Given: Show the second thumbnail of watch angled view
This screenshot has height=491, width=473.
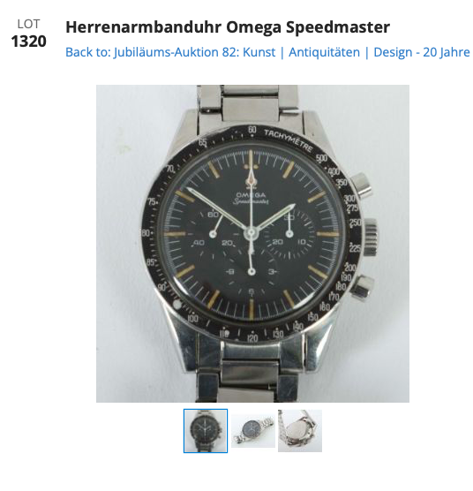Looking at the screenshot, I should (253, 431).
